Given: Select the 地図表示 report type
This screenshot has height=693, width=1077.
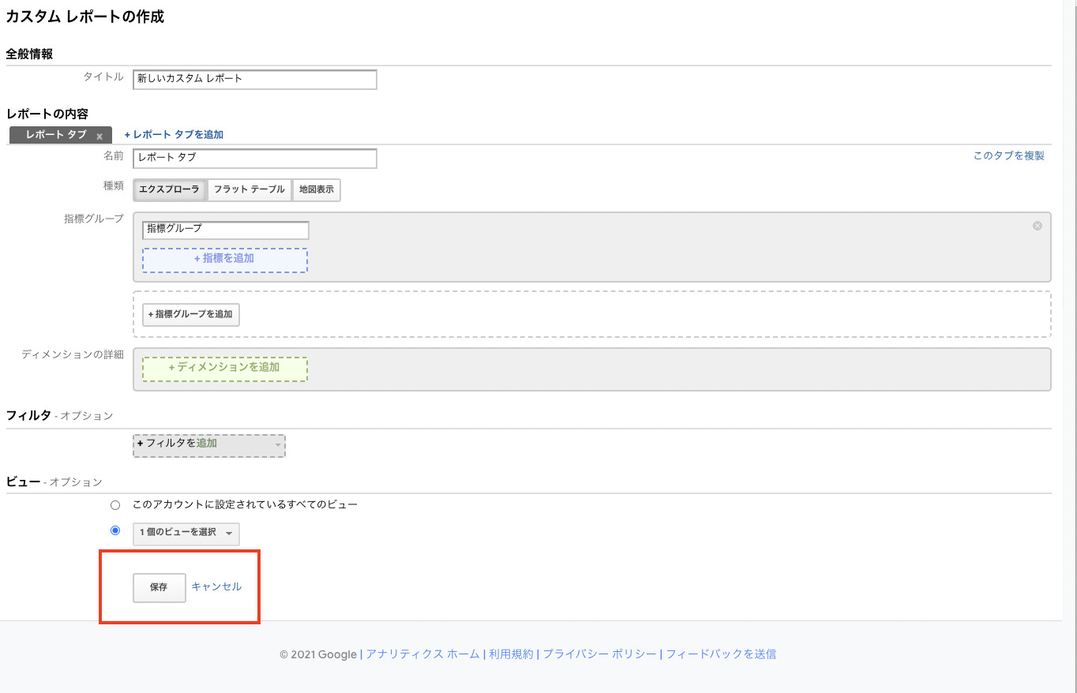Looking at the screenshot, I should (x=317, y=189).
